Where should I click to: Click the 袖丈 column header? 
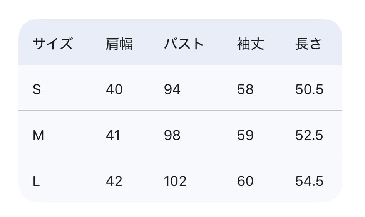[251, 44]
